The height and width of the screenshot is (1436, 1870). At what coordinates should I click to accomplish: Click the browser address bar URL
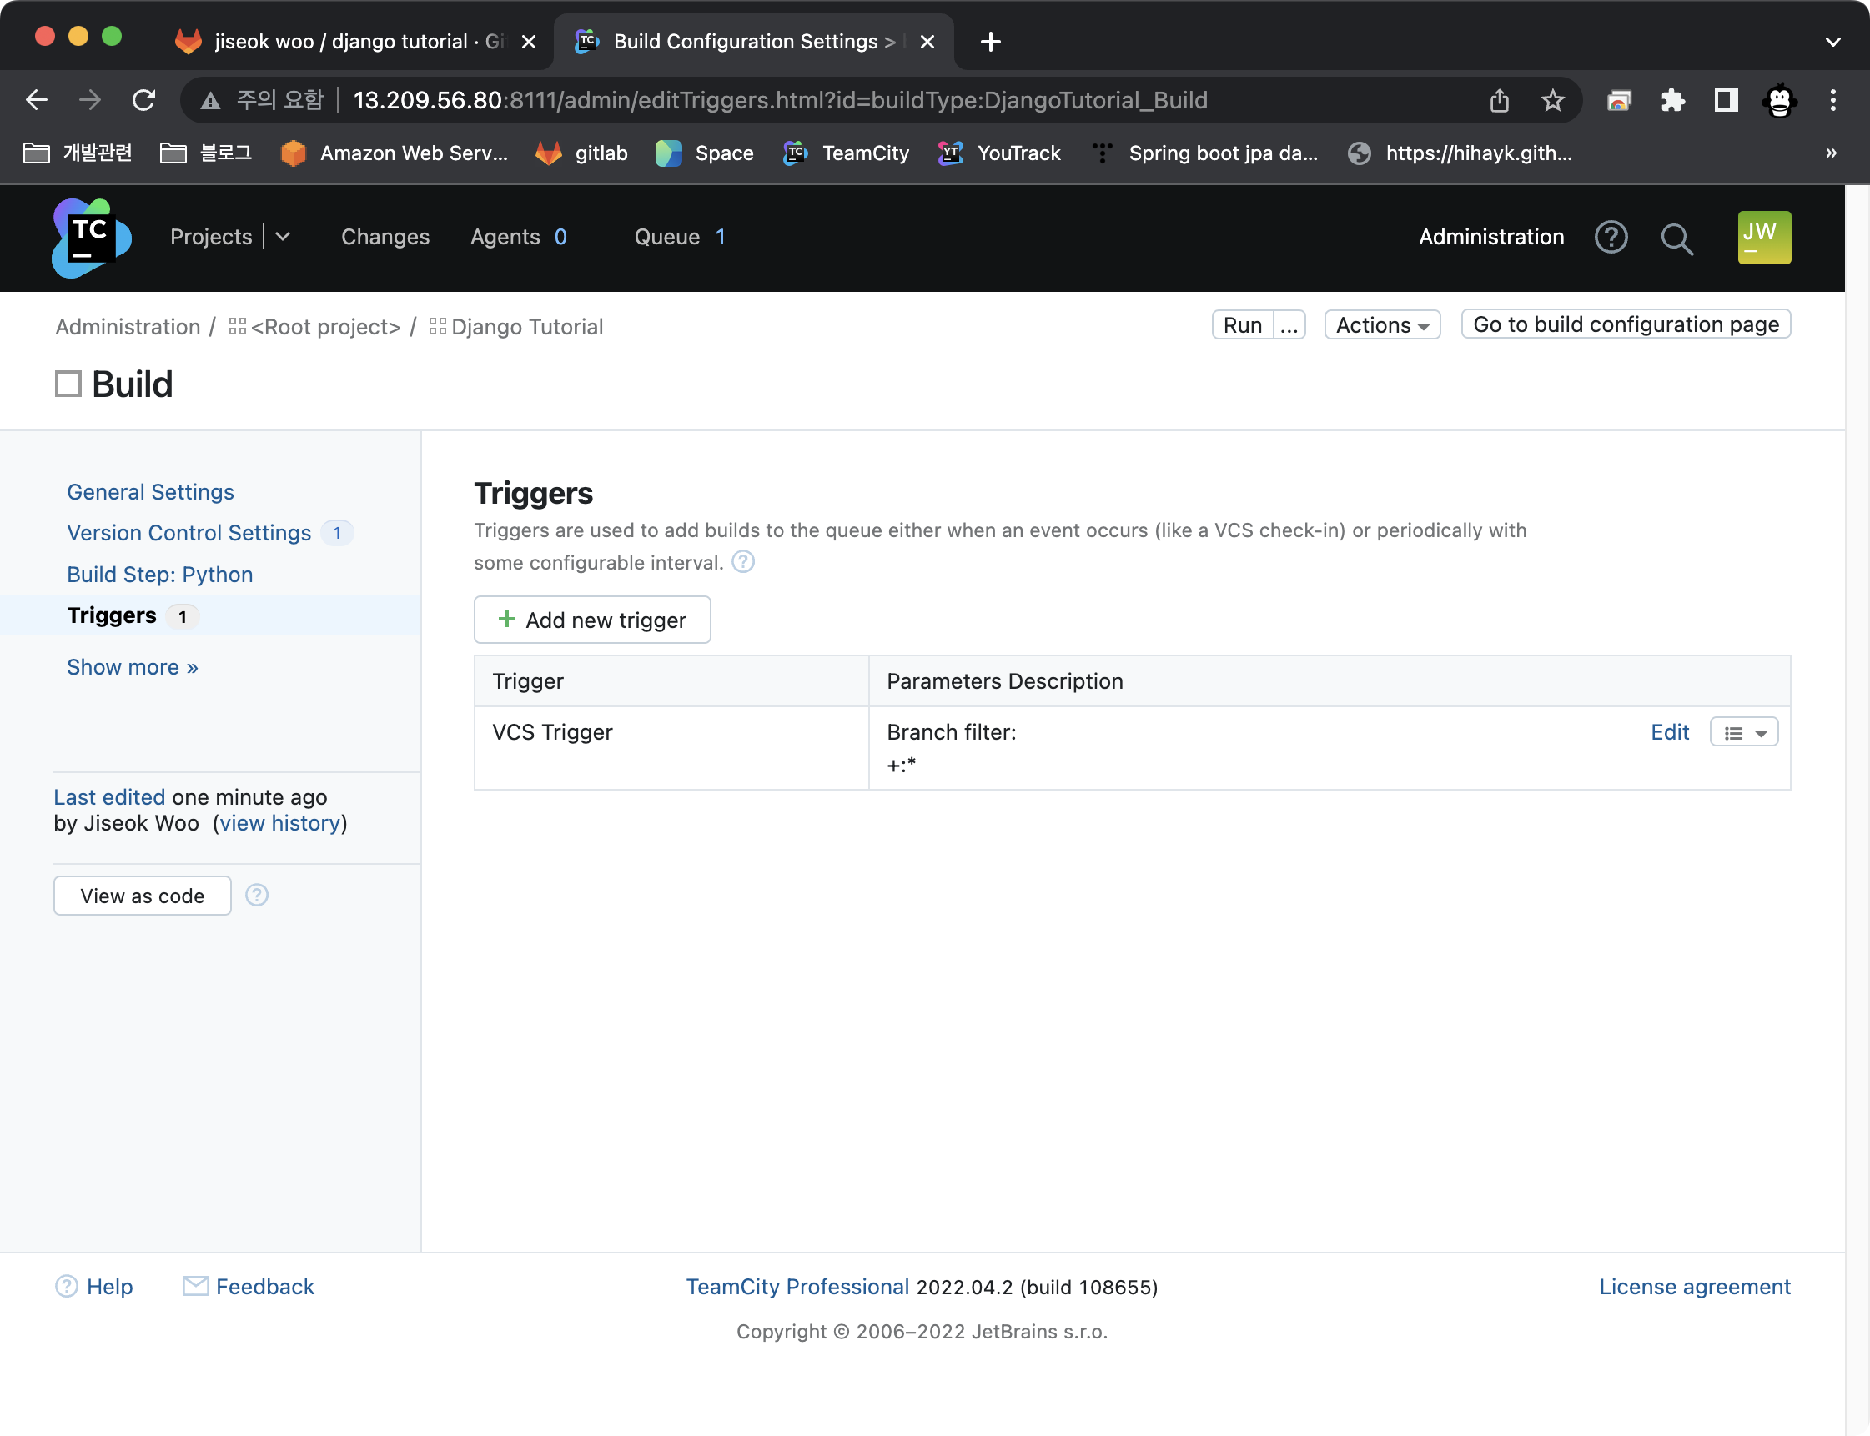[780, 100]
